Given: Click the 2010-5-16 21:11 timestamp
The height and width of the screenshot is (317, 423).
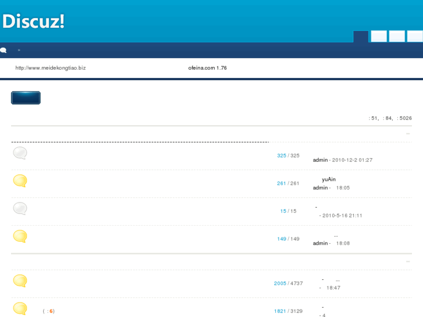Looking at the screenshot, I should (x=342, y=216).
